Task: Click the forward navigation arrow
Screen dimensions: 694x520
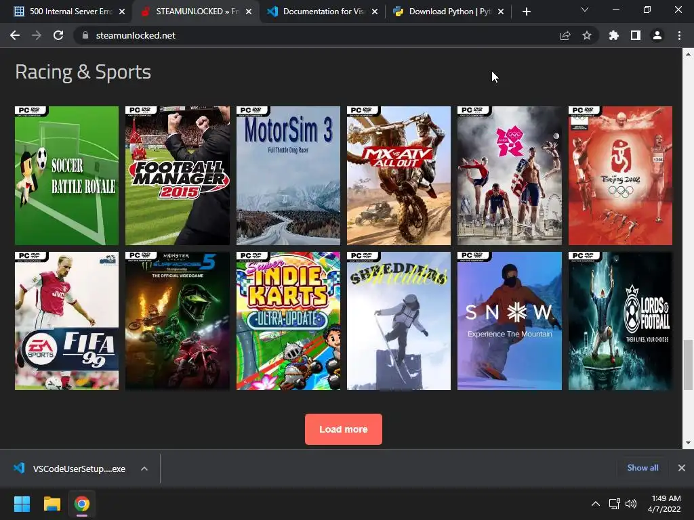Action: point(37,35)
